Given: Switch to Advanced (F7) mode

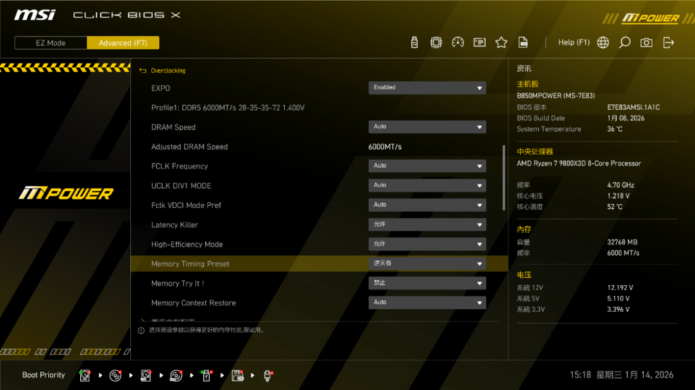Looking at the screenshot, I should (x=123, y=43).
